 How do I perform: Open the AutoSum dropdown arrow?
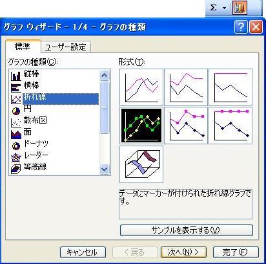(224, 8)
